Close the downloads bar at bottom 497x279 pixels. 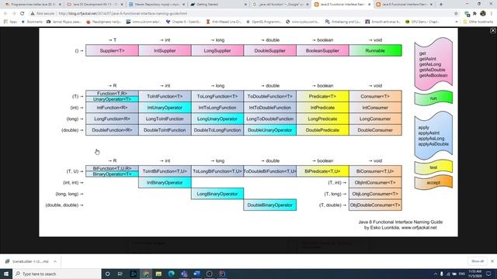coord(492,261)
